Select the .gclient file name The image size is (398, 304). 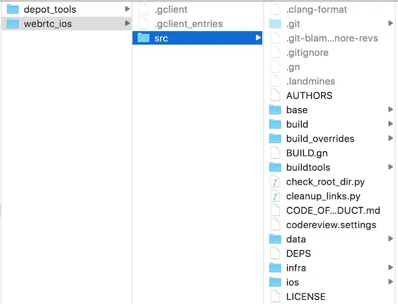coord(171,10)
